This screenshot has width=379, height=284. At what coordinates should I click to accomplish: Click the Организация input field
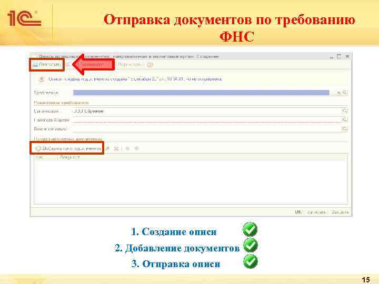207,111
